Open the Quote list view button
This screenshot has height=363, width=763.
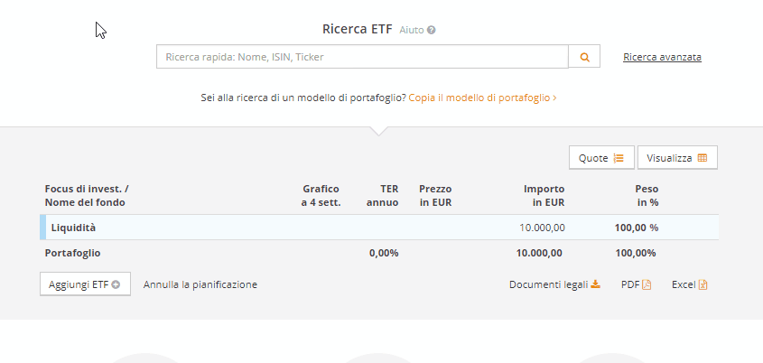click(601, 158)
